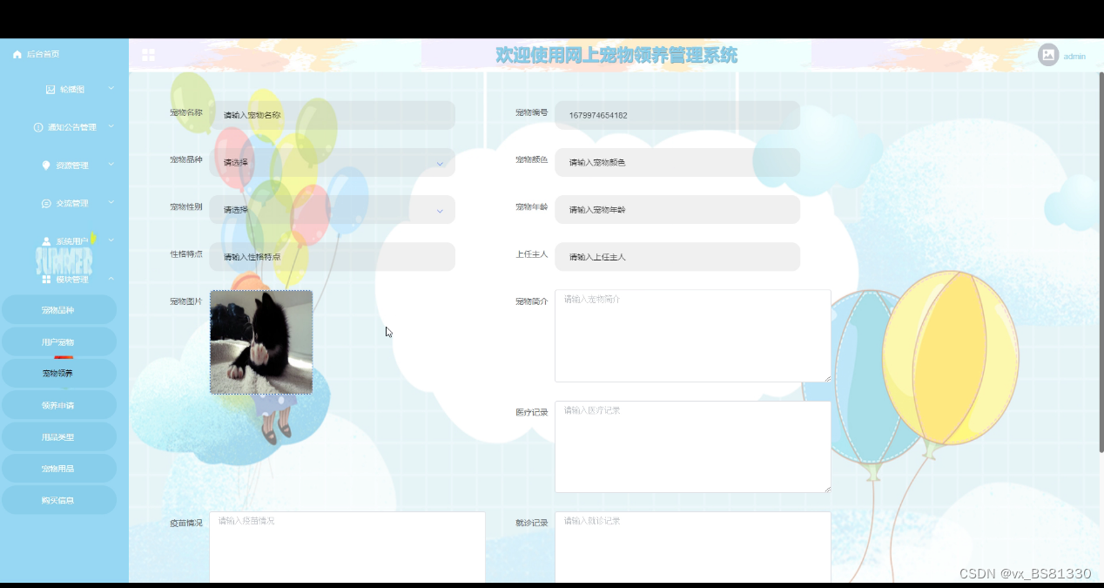1104x588 pixels.
Task: Open the 宠物品种 select dropdown
Action: (x=333, y=162)
